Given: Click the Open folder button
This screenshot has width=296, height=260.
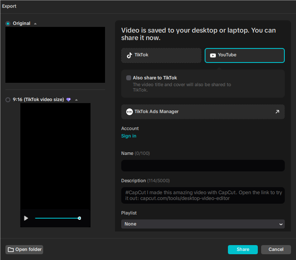Looking at the screenshot, I should point(24,250).
